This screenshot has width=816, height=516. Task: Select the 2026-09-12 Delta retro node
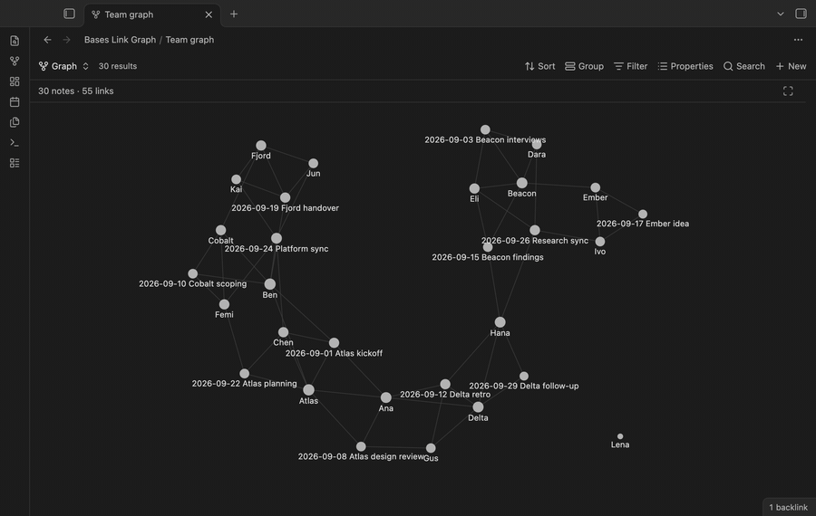[445, 384]
